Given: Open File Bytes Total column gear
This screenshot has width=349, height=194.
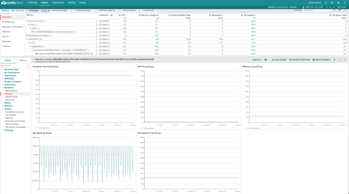Looking at the screenshot, I should (330, 15).
